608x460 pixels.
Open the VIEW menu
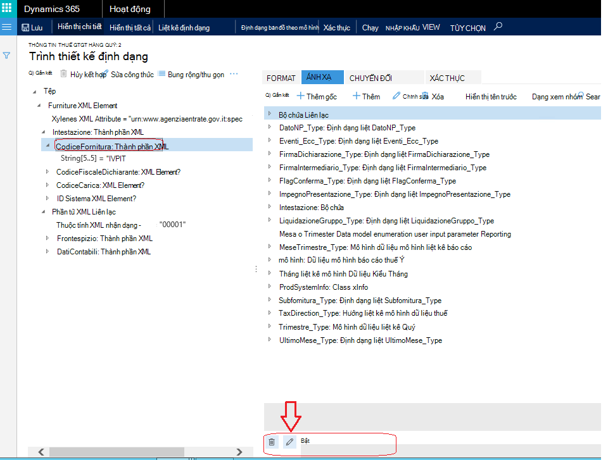pyautogui.click(x=431, y=27)
